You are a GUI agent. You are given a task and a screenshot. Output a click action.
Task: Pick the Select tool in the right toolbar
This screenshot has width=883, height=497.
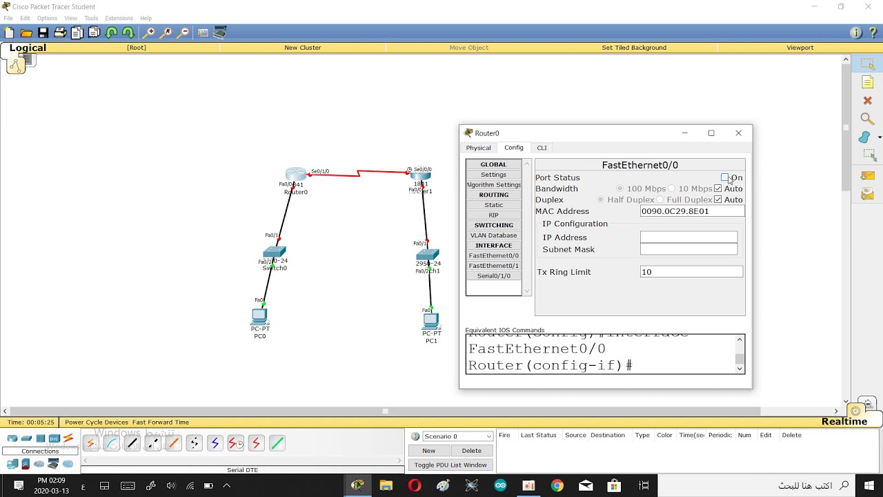867,64
